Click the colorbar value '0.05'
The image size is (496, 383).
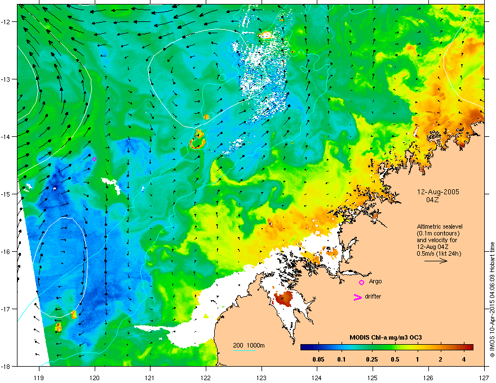coord(318,359)
